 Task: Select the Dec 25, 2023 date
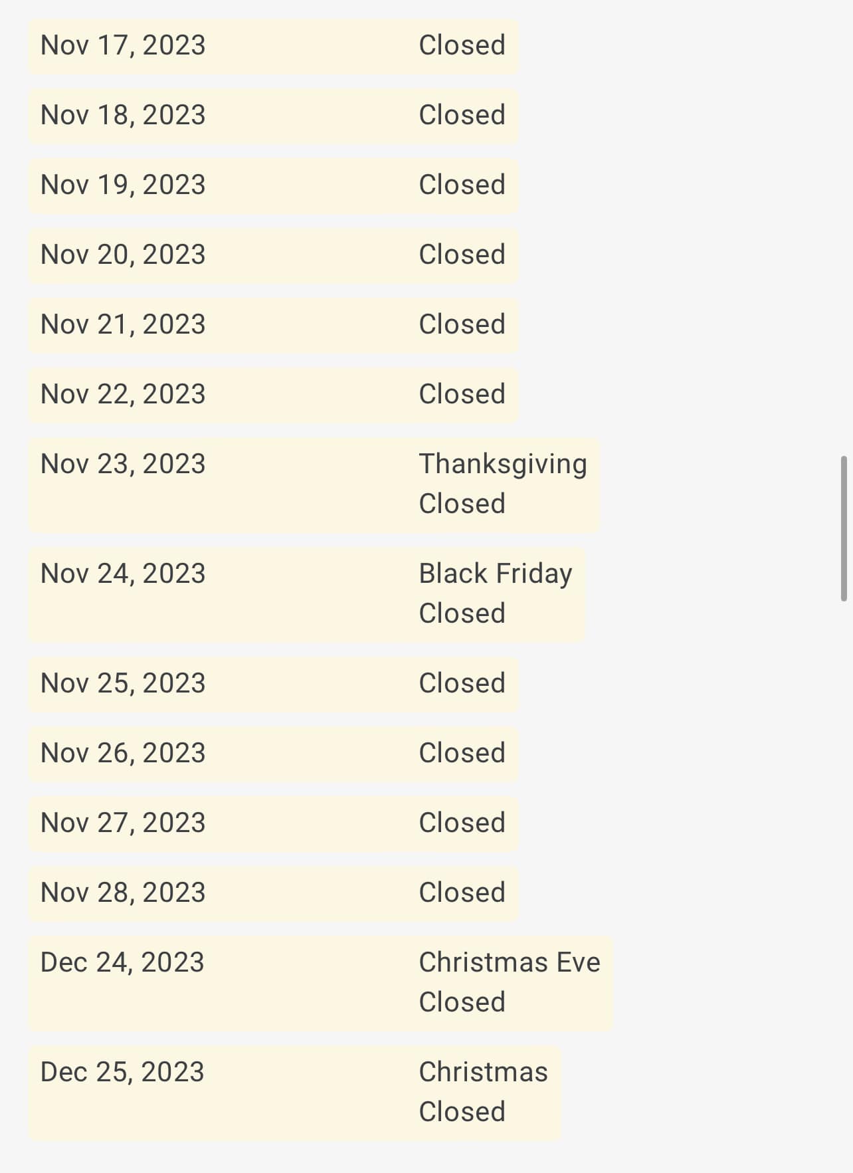point(122,1072)
